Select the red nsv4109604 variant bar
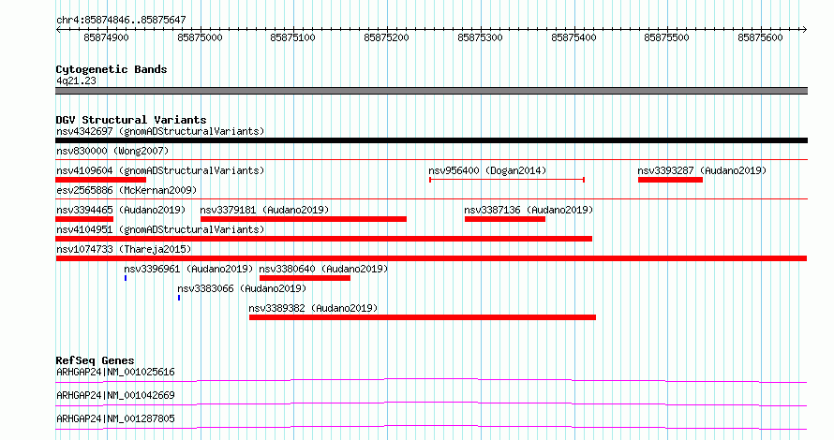The height and width of the screenshot is (440, 834). pos(100,180)
